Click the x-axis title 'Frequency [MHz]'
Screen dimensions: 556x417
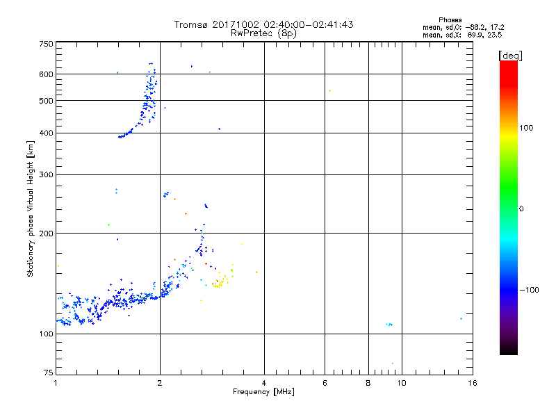click(x=263, y=392)
